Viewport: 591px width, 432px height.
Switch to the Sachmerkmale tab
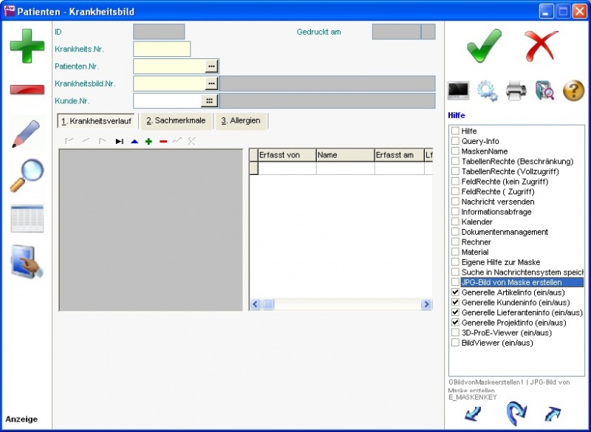point(175,120)
